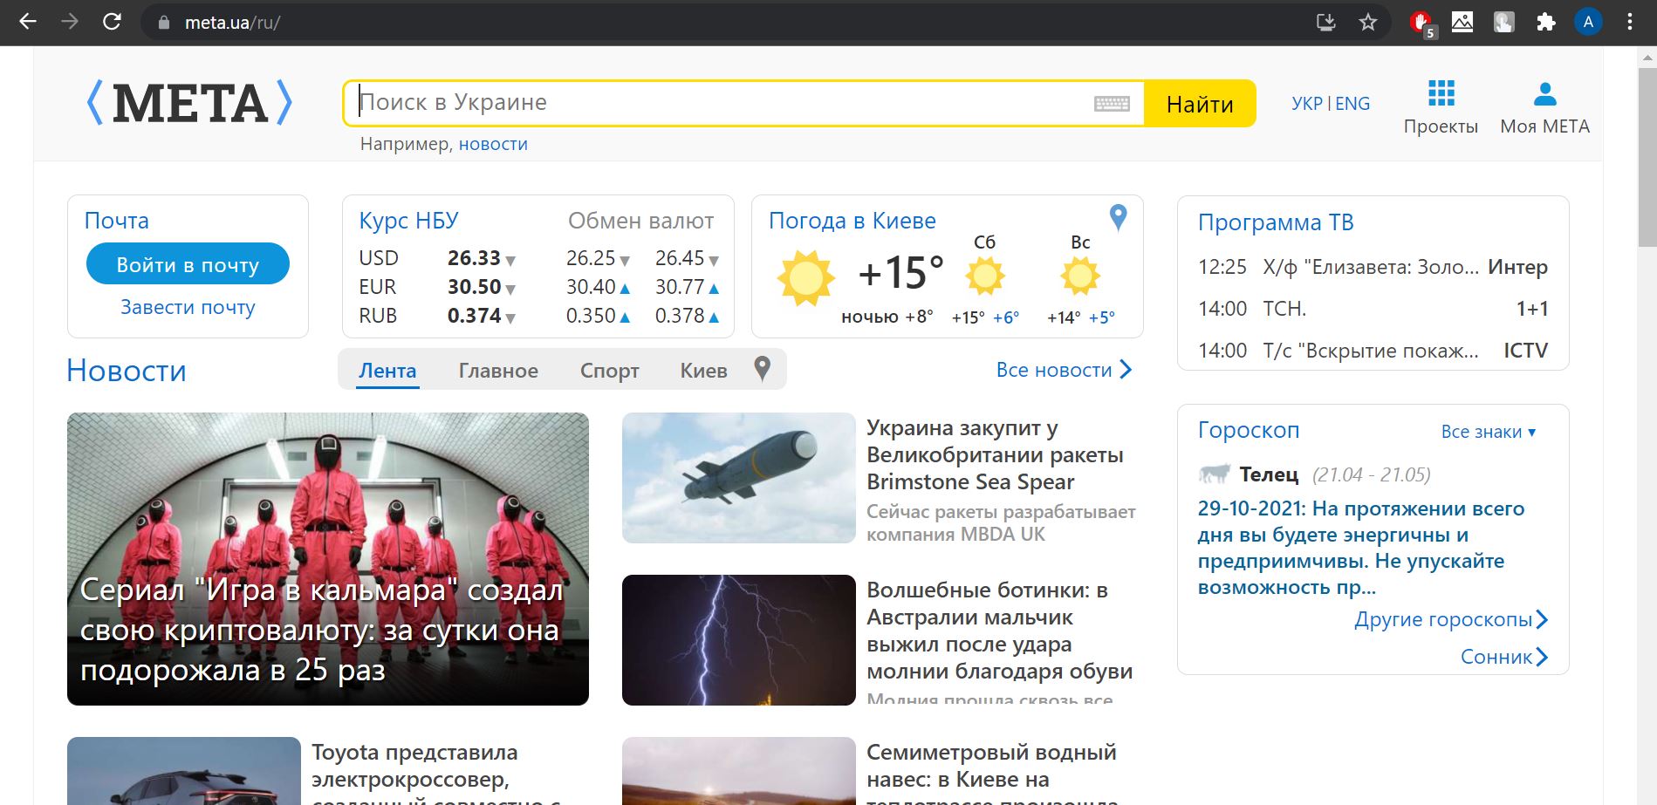The width and height of the screenshot is (1657, 805).
Task: Click the 14:00 Вскрытие покажет TV listing
Action: [x=1373, y=351]
